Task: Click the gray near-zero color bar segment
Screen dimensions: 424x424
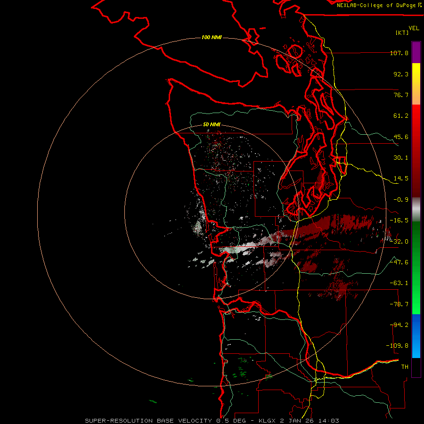Action: (416, 210)
